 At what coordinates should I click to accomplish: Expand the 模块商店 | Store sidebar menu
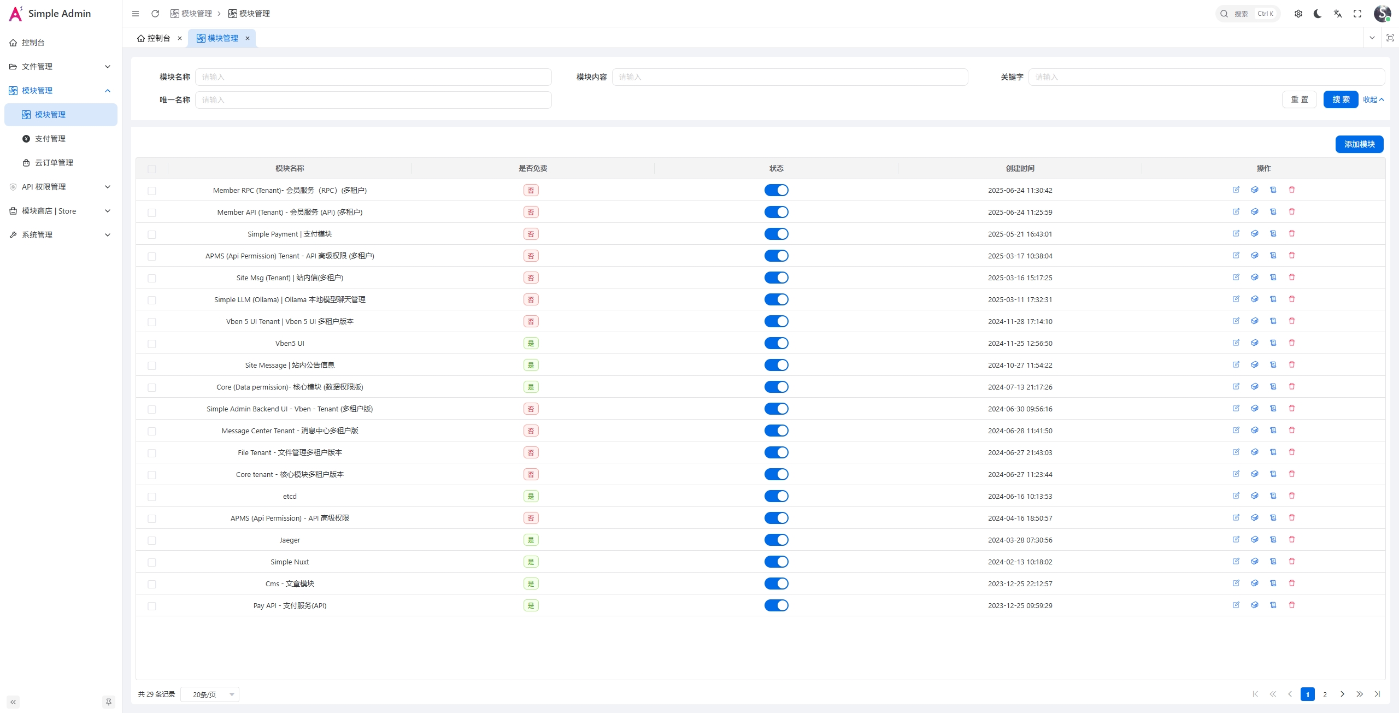click(x=61, y=211)
